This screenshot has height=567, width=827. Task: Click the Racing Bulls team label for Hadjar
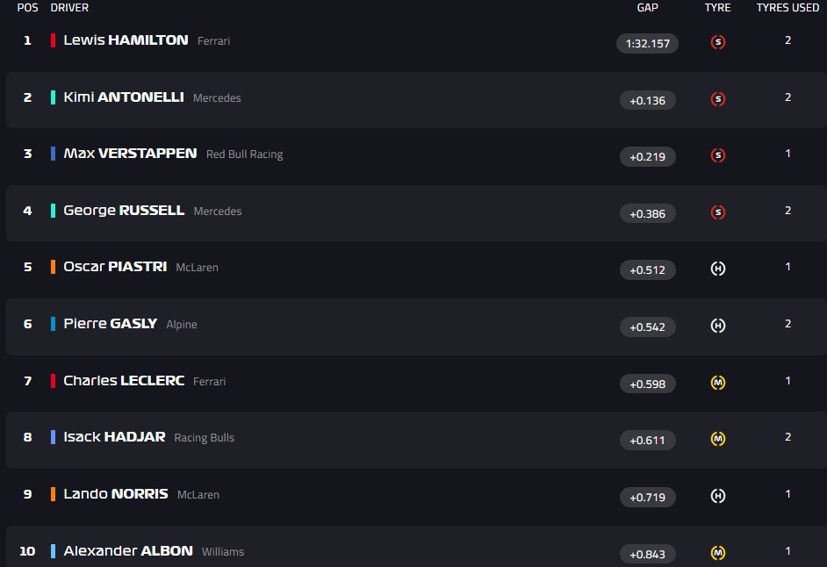click(x=204, y=438)
